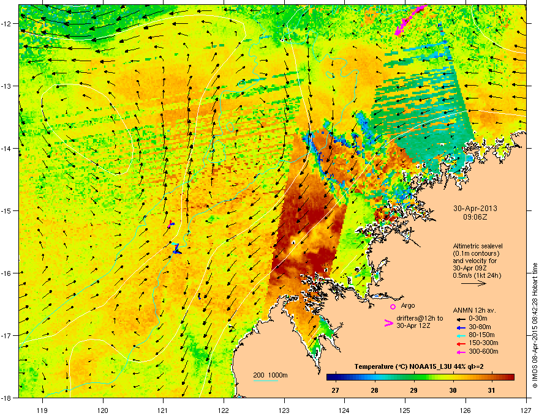Click the -17 latitude axis label

tap(7, 335)
